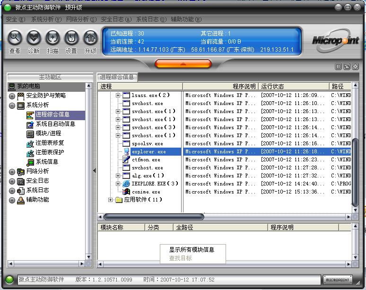Viewport: 366px width, 290px height.
Task: Expand the lsass.exe process node
Action: coord(118,95)
